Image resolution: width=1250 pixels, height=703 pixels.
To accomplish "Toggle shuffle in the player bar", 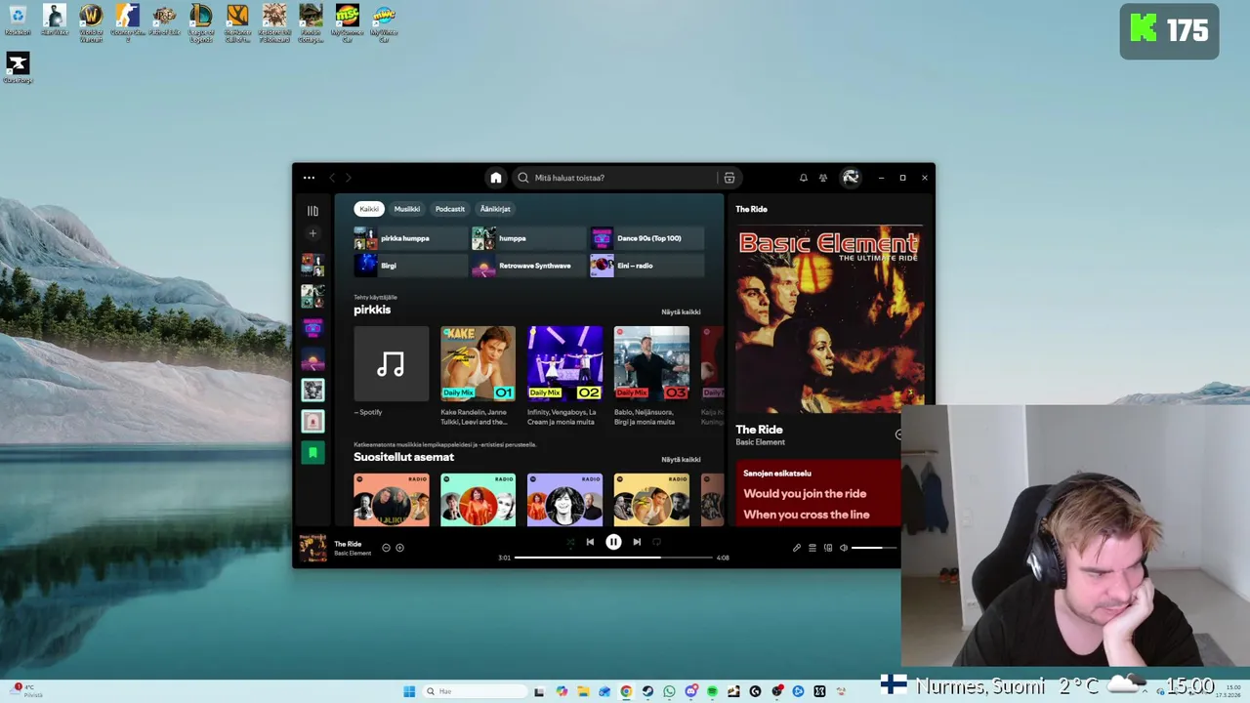I will point(570,542).
